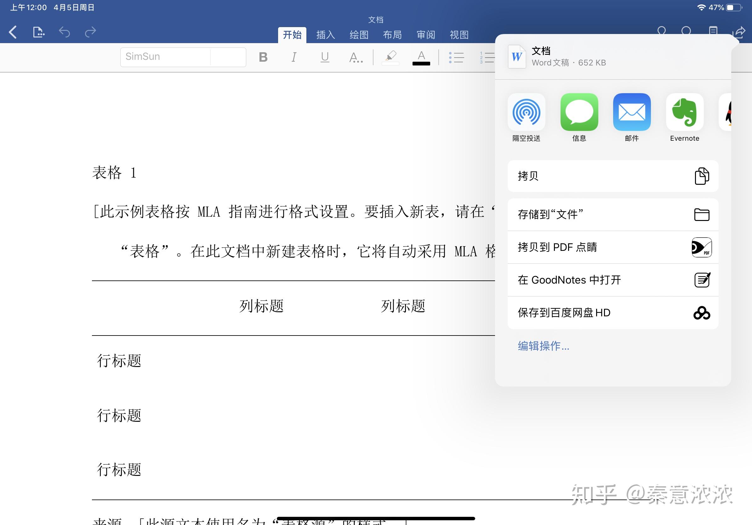Choose 拷贝 in share sheet

(x=612, y=176)
